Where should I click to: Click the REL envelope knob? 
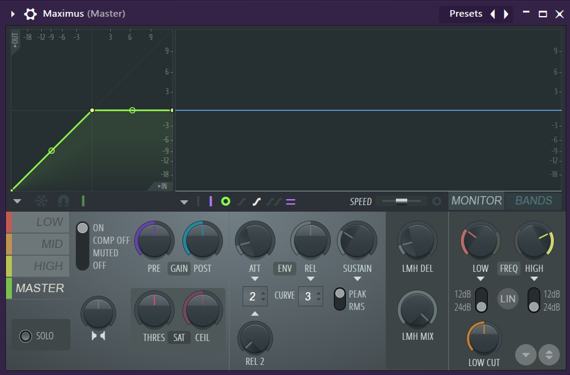pyautogui.click(x=311, y=240)
